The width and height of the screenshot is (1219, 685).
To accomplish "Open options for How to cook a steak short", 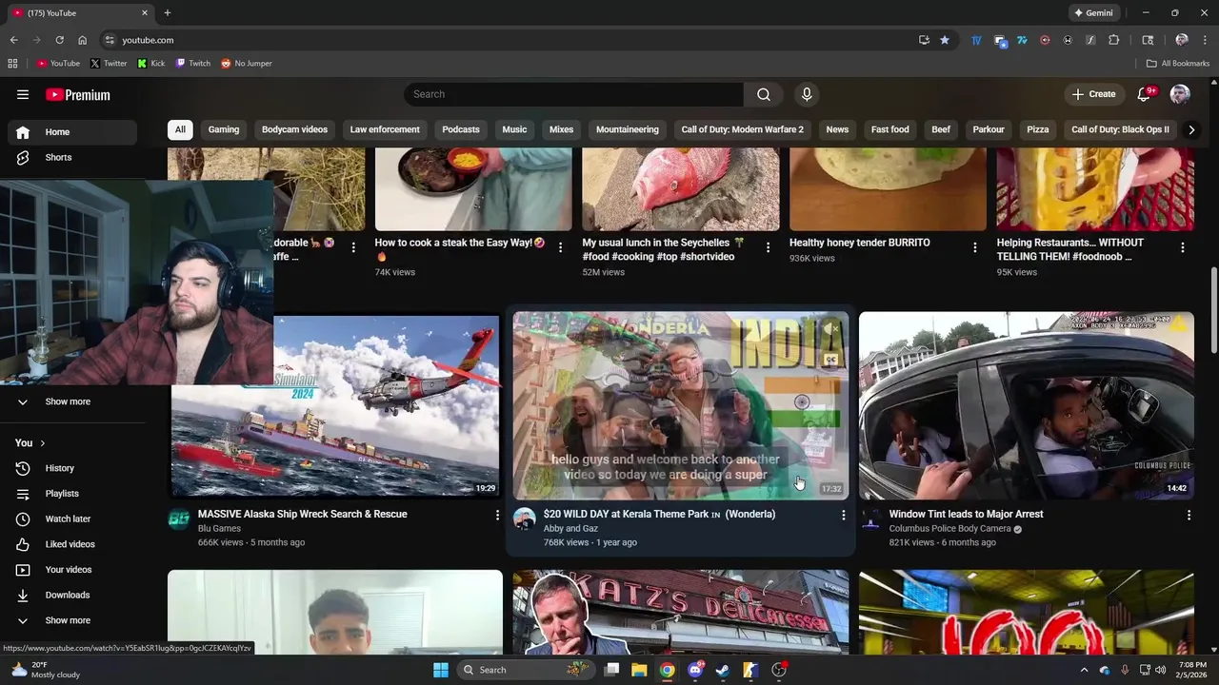I will [x=560, y=247].
